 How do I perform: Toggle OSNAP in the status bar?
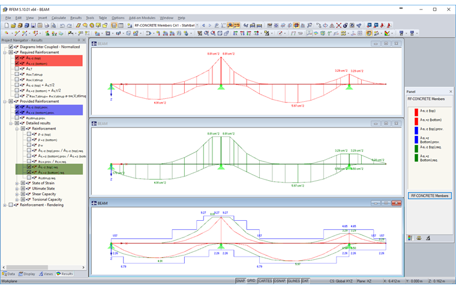[x=280, y=281]
